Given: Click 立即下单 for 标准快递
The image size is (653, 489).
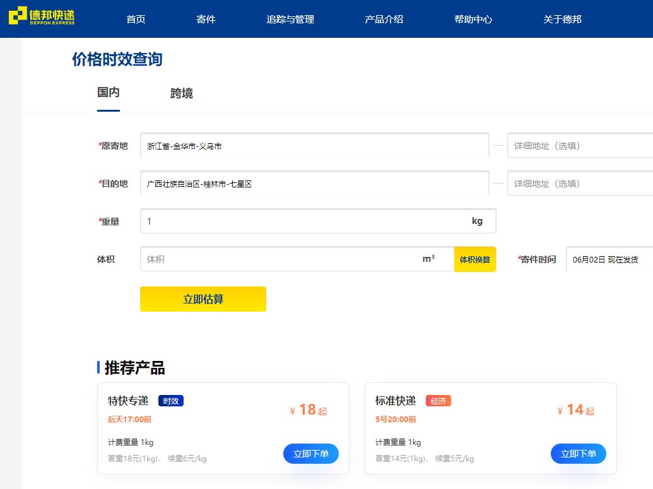Looking at the screenshot, I should pyautogui.click(x=579, y=453).
